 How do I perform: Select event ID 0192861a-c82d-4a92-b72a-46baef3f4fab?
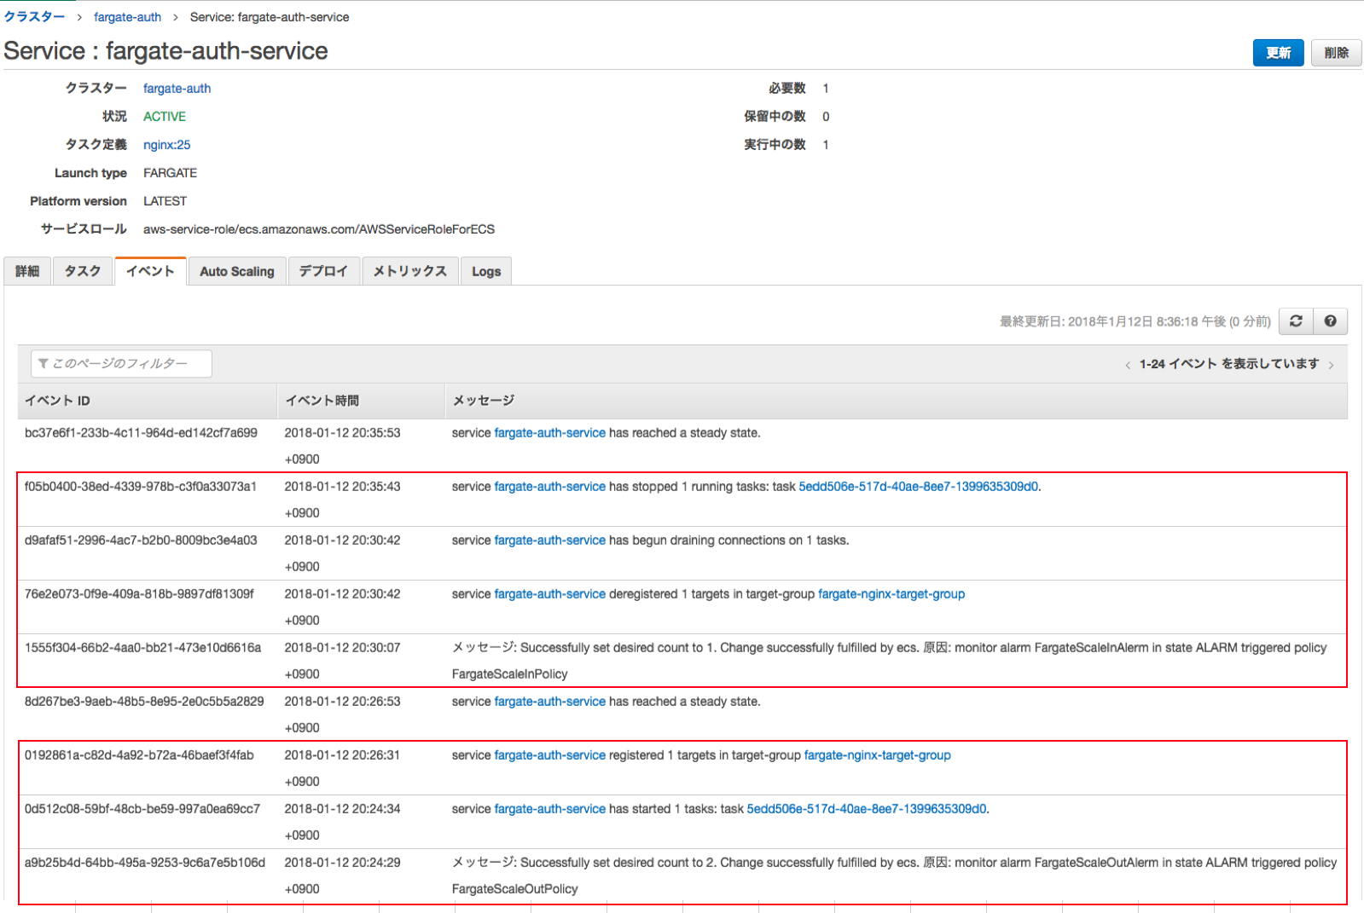[x=139, y=755]
